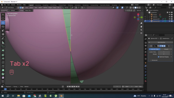174x98 pixels.
Task: Click the Levels Viewport value field
Action: point(164,52)
